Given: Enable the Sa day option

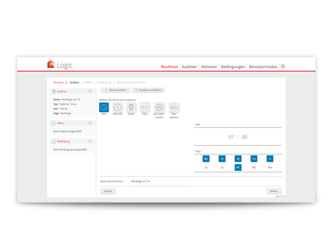Looking at the screenshot, I should pos(206,167).
